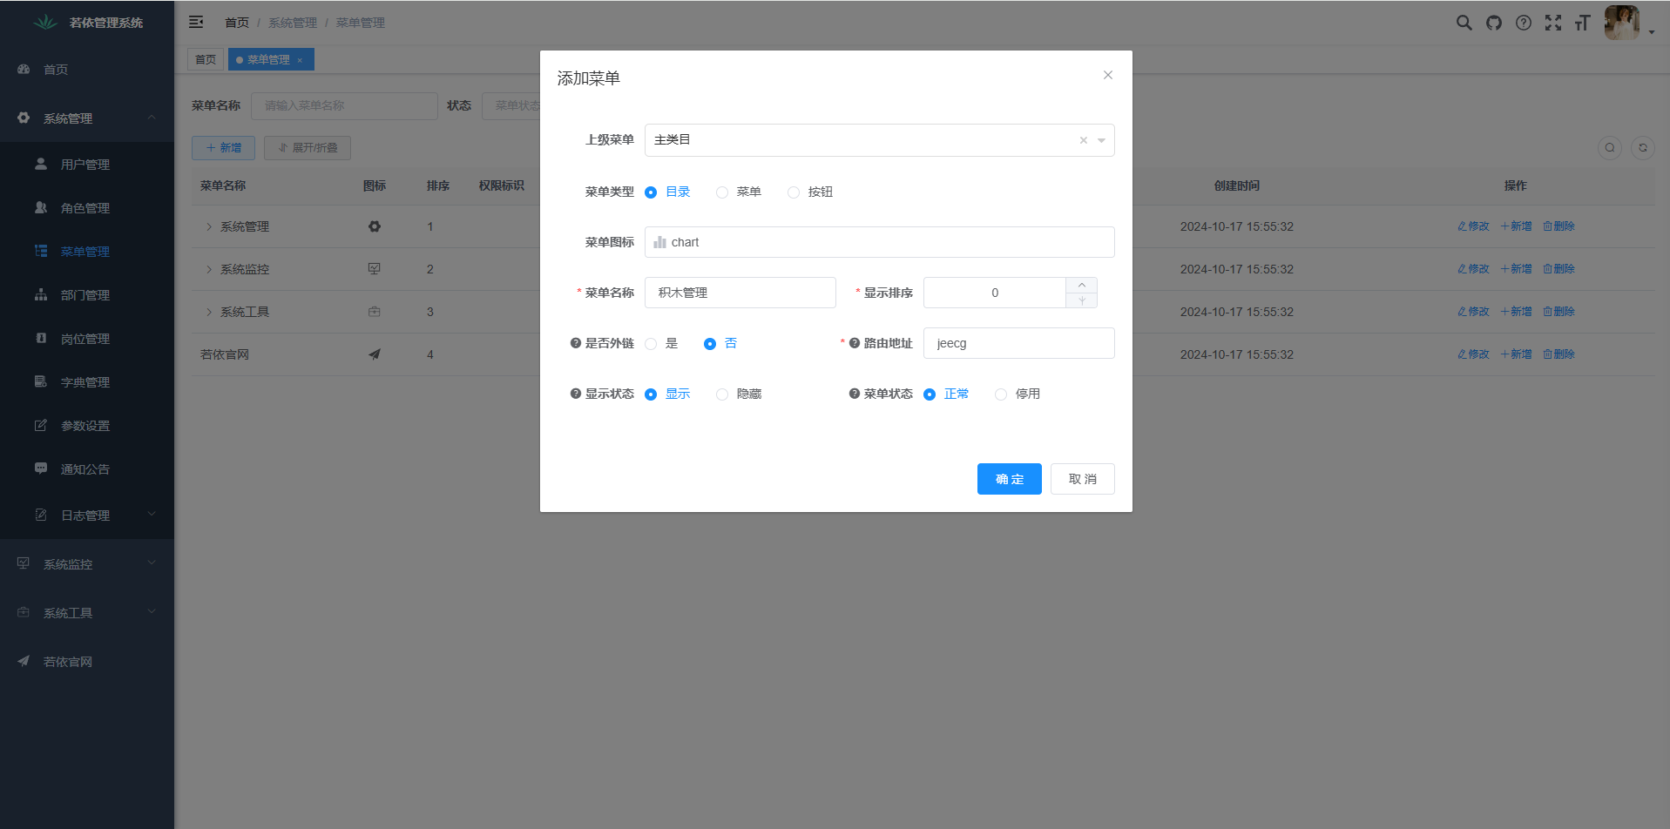
Task: Collapse sidebar with hamburger icon
Action: (196, 22)
